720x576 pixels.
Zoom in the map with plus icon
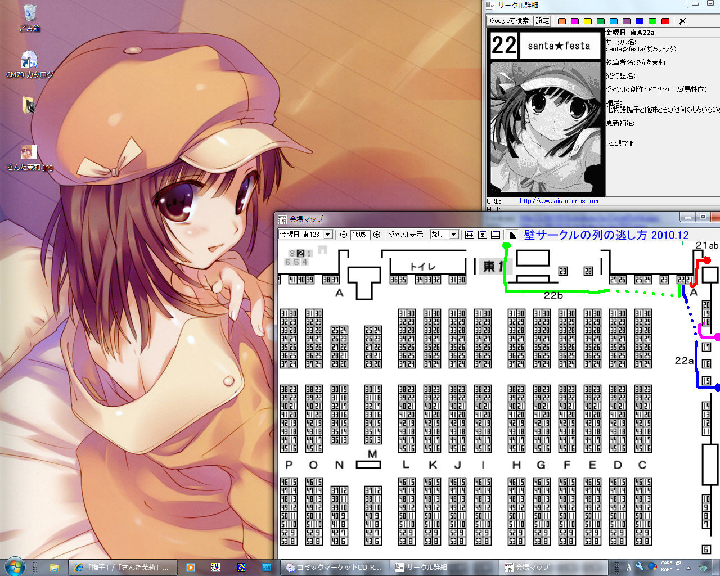pyautogui.click(x=377, y=235)
